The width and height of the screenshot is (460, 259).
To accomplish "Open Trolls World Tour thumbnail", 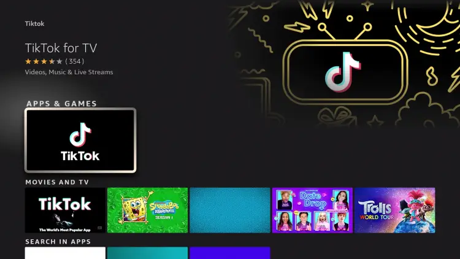I will (x=395, y=211).
